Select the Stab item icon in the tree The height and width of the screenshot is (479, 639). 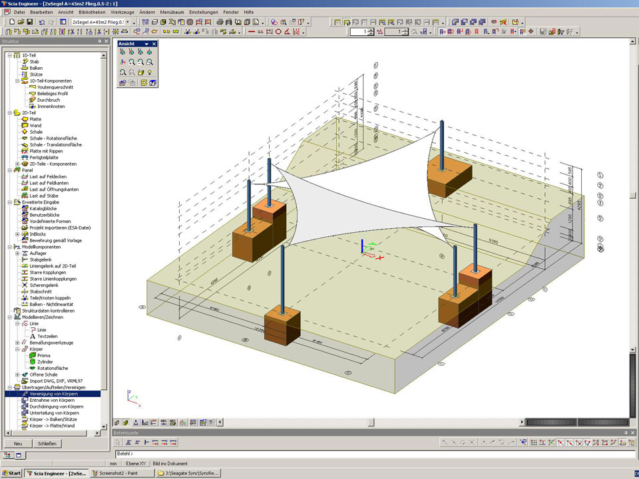24,61
